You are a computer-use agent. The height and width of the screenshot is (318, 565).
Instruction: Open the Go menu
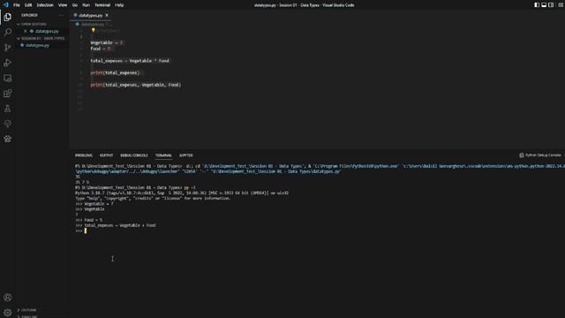(x=75, y=5)
